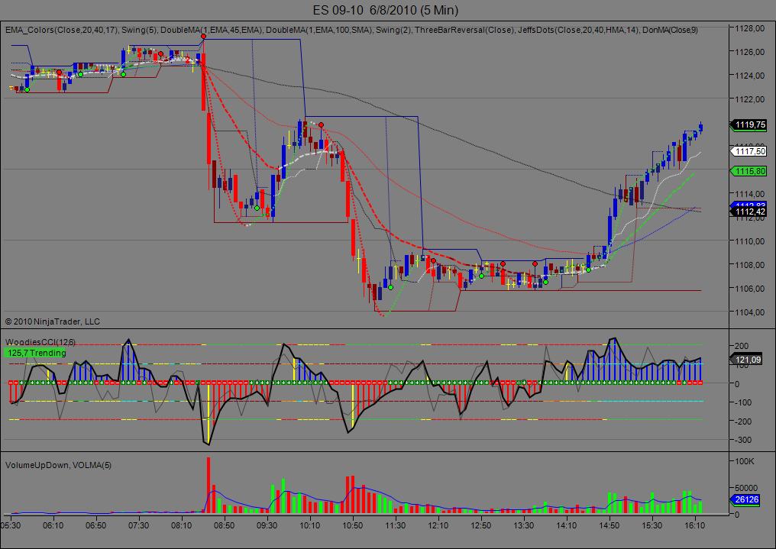
Task: Click the 06:50 time axis label
Action: point(95,525)
